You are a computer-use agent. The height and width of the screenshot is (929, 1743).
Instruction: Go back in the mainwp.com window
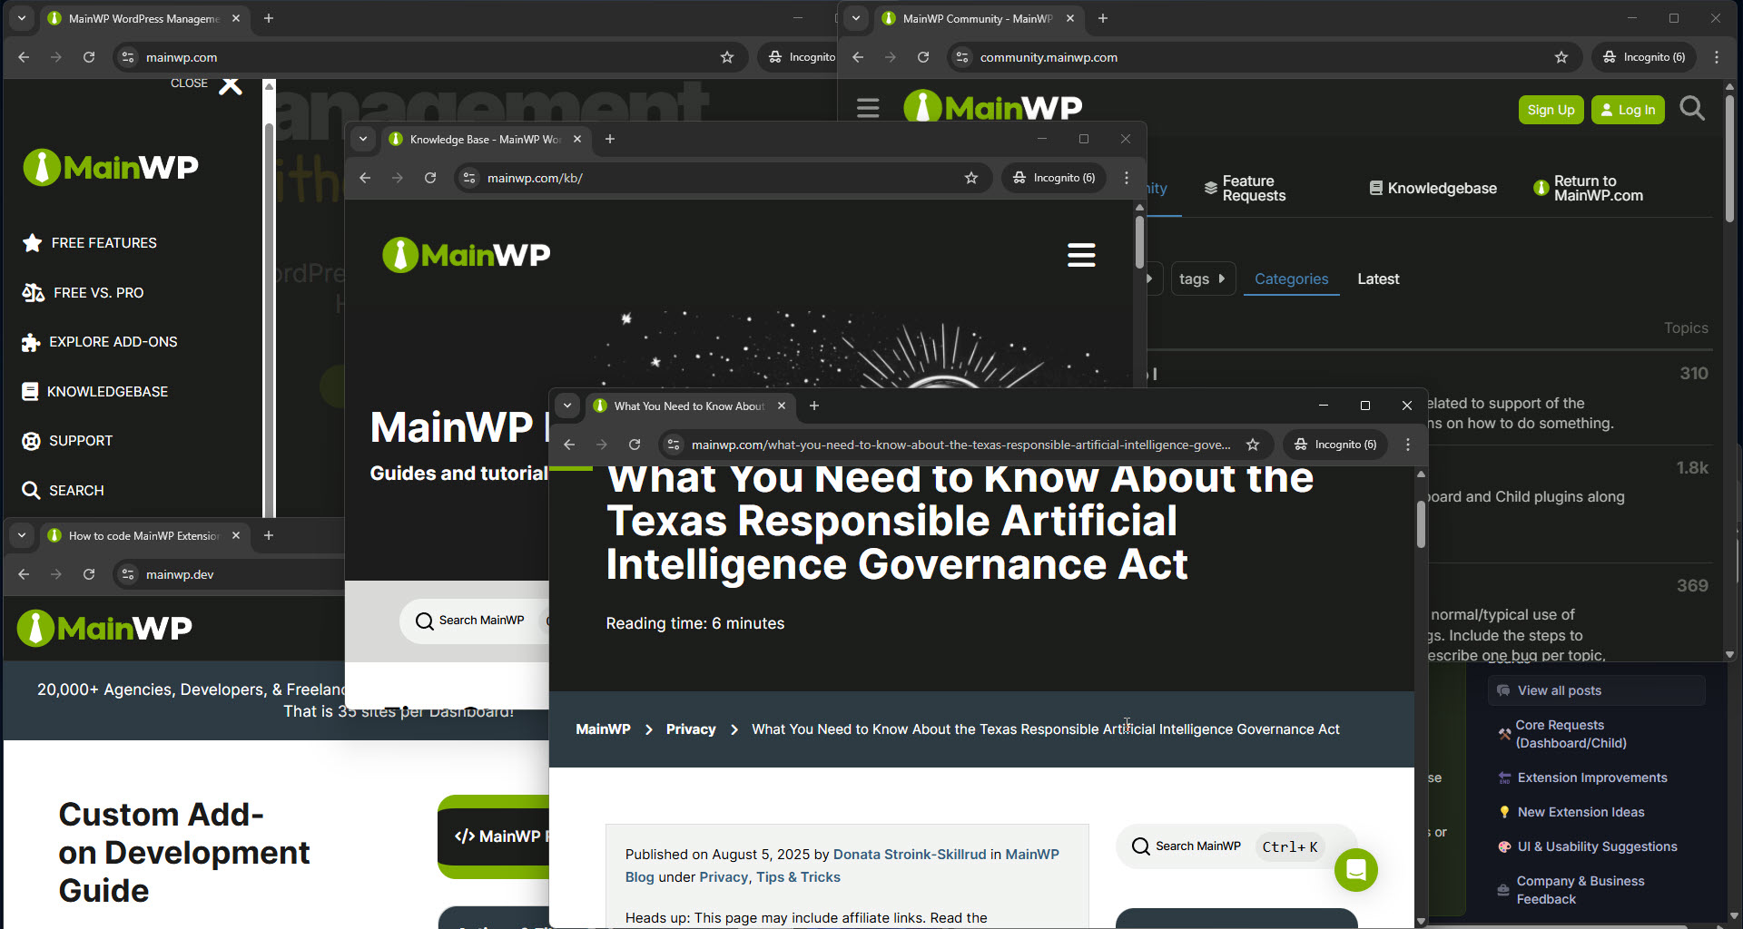pos(24,57)
